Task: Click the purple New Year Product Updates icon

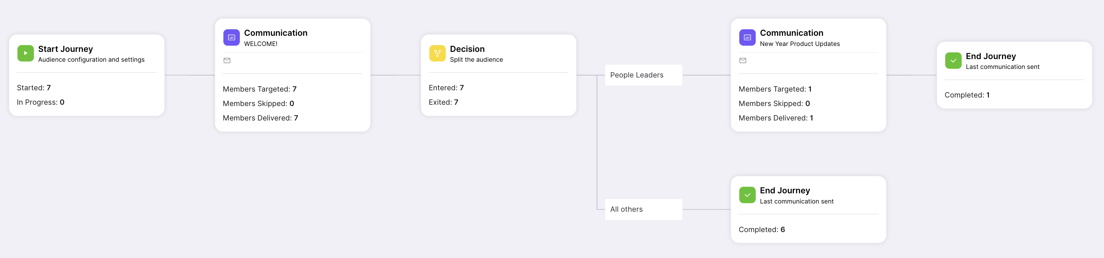Action: pyautogui.click(x=747, y=38)
